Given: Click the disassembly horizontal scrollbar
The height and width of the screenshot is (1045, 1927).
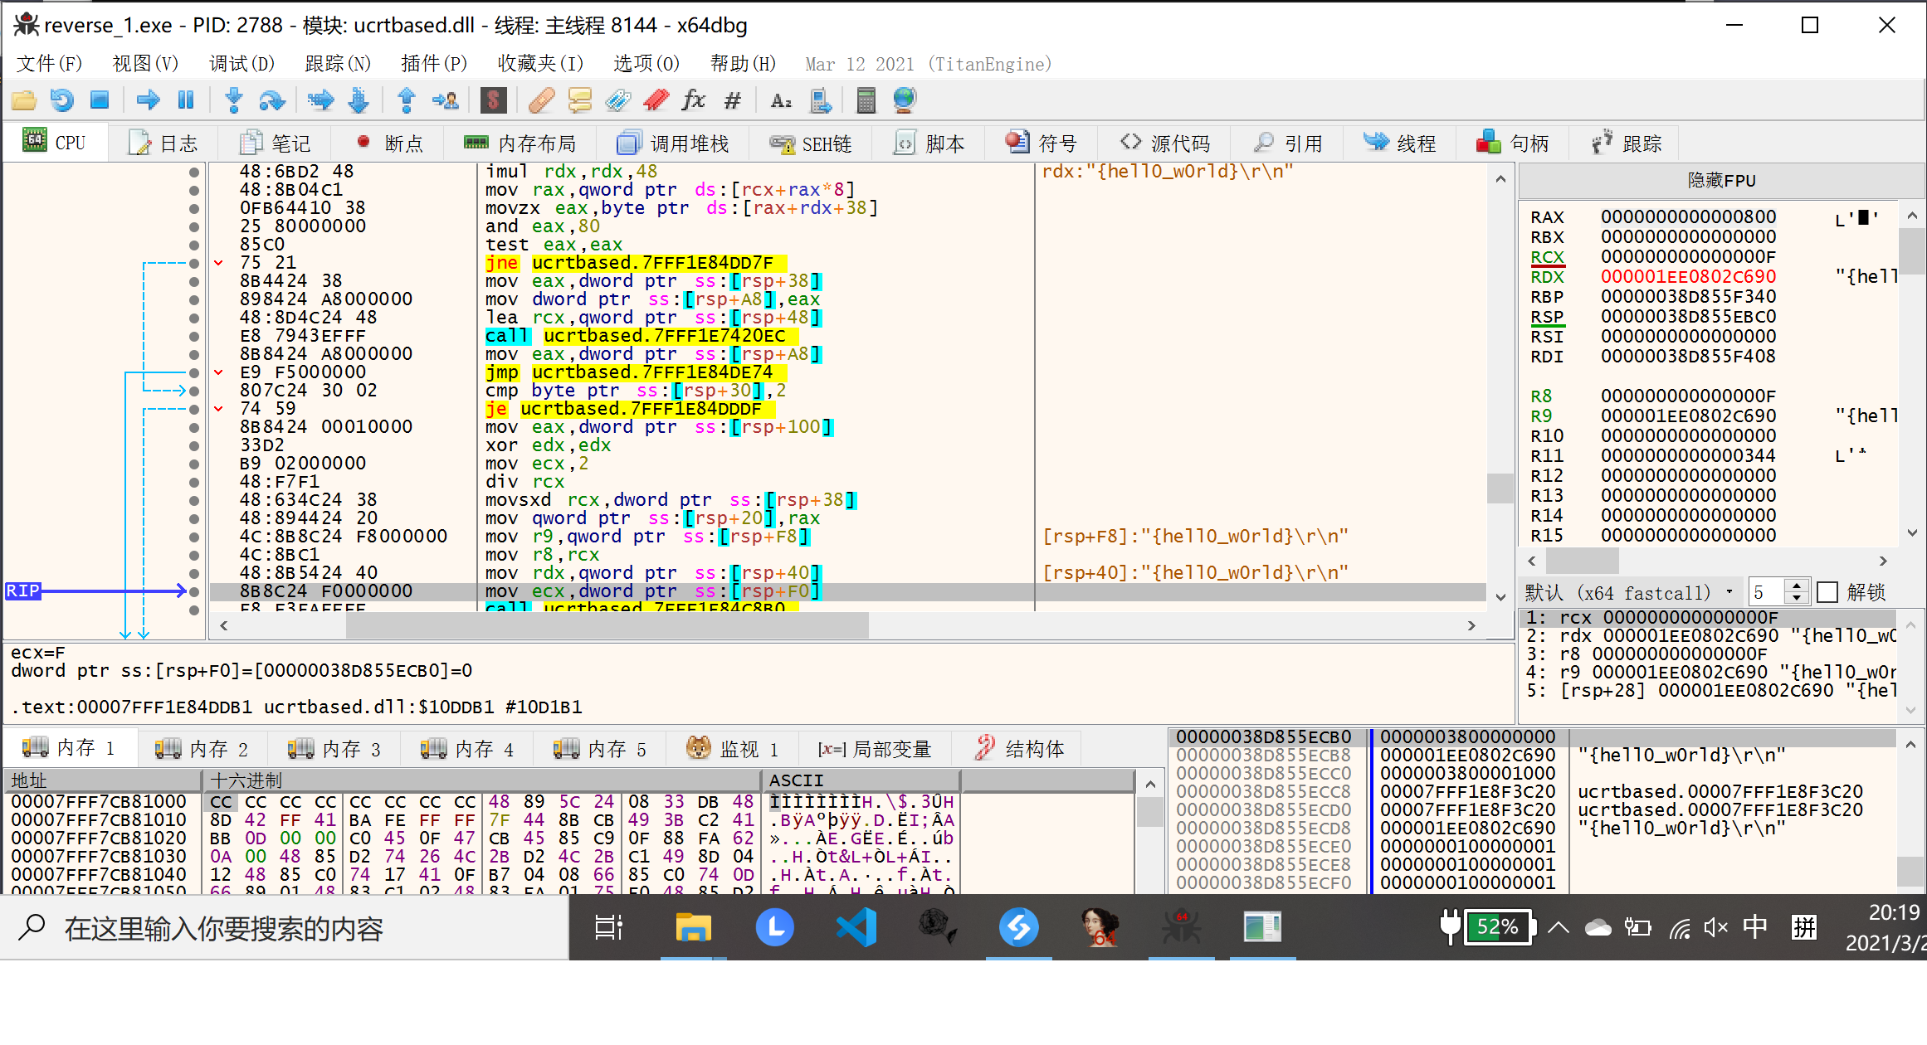Looking at the screenshot, I should tap(606, 625).
